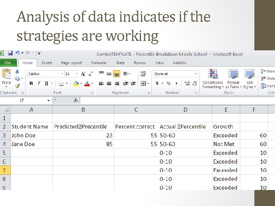This screenshot has height=206, width=275.
Task: Click the Decrease Indent icon
Action: point(125,84)
